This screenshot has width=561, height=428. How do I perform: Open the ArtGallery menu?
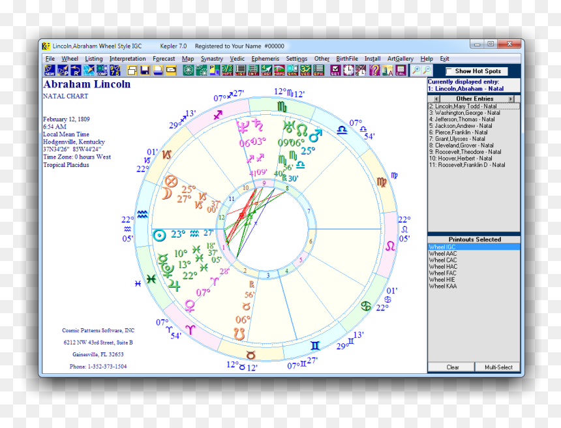[401, 59]
